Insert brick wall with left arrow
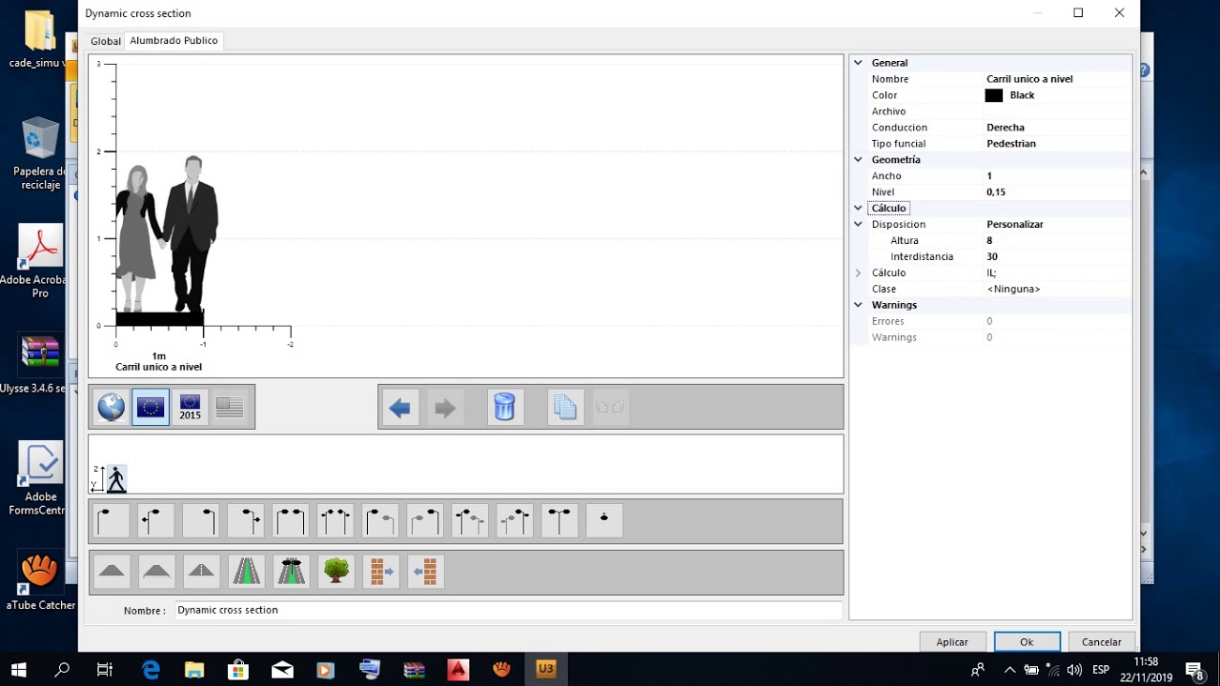The image size is (1220, 686). (425, 572)
